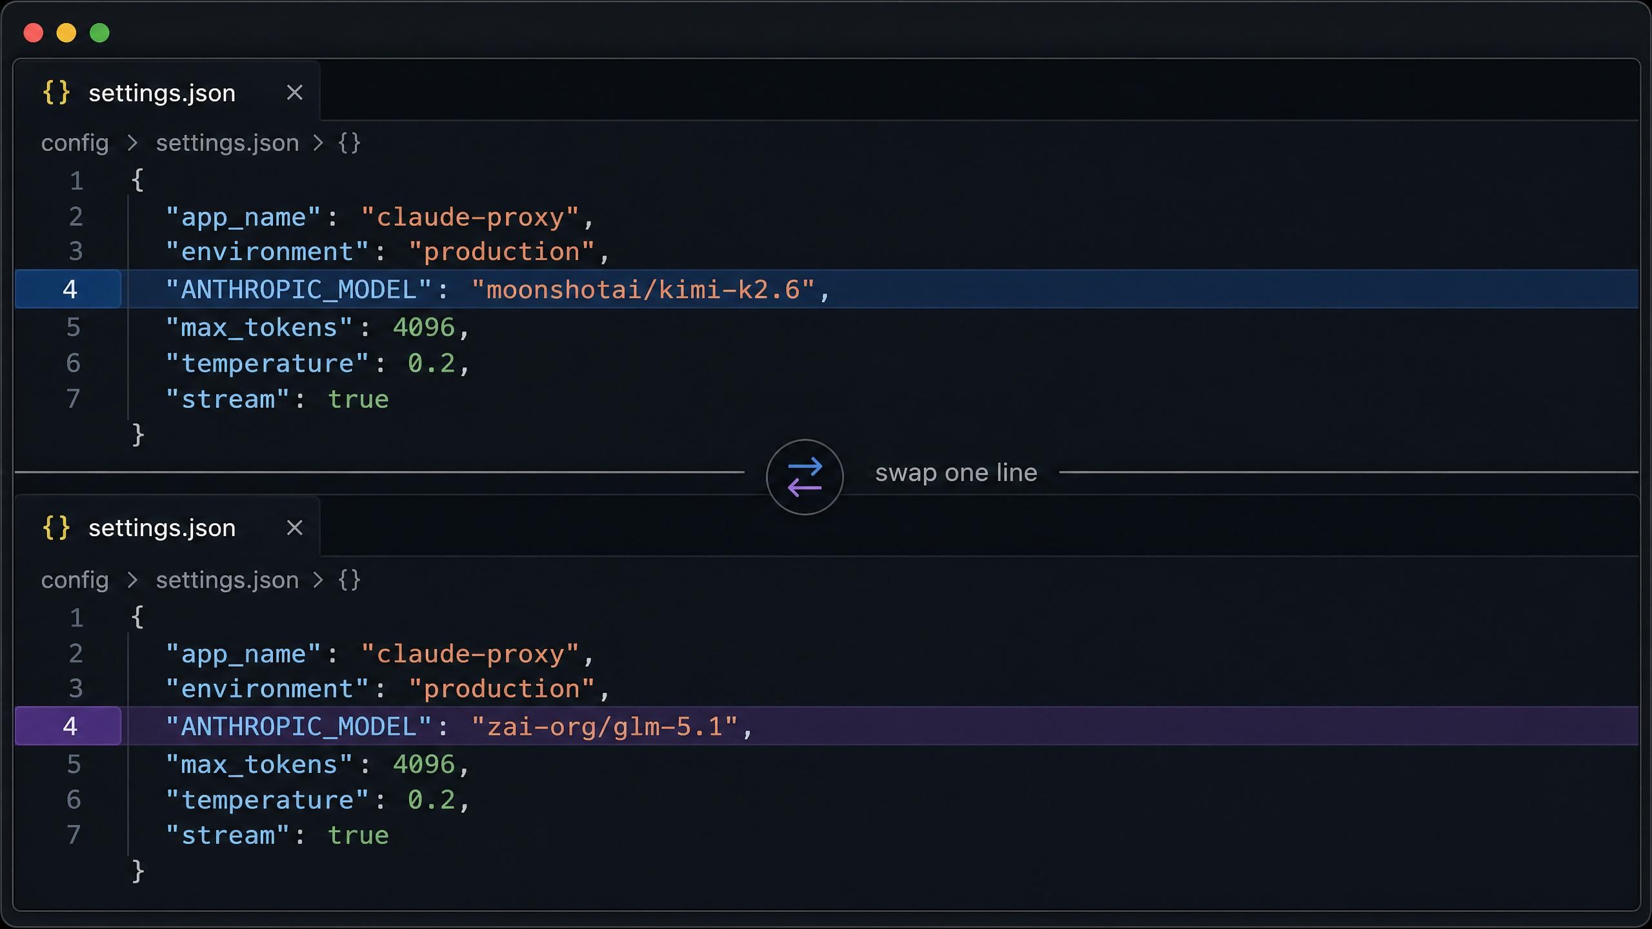Click "claude-proxy" value in top editor
Image resolution: width=1652 pixels, height=929 pixels.
tap(470, 217)
